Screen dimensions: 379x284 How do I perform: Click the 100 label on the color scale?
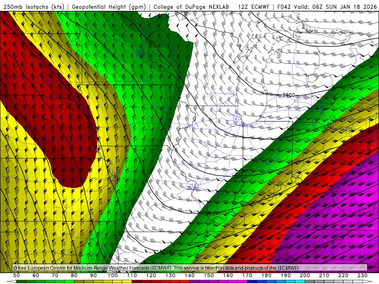[113, 275]
